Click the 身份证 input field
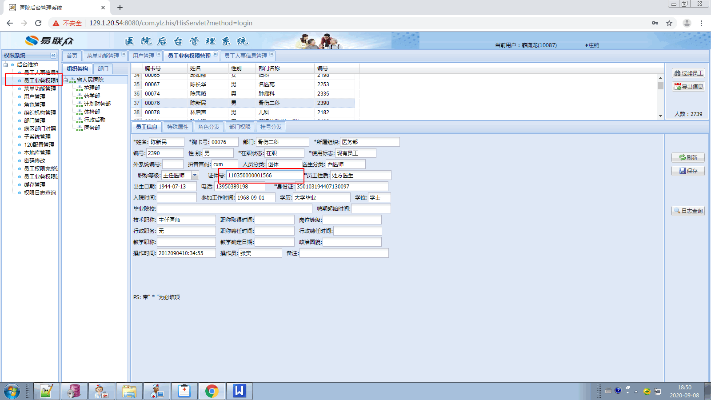The width and height of the screenshot is (711, 400). tap(342, 186)
